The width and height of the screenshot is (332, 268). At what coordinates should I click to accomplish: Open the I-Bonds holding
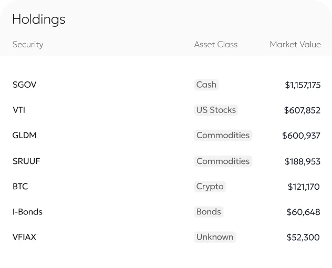(28, 212)
